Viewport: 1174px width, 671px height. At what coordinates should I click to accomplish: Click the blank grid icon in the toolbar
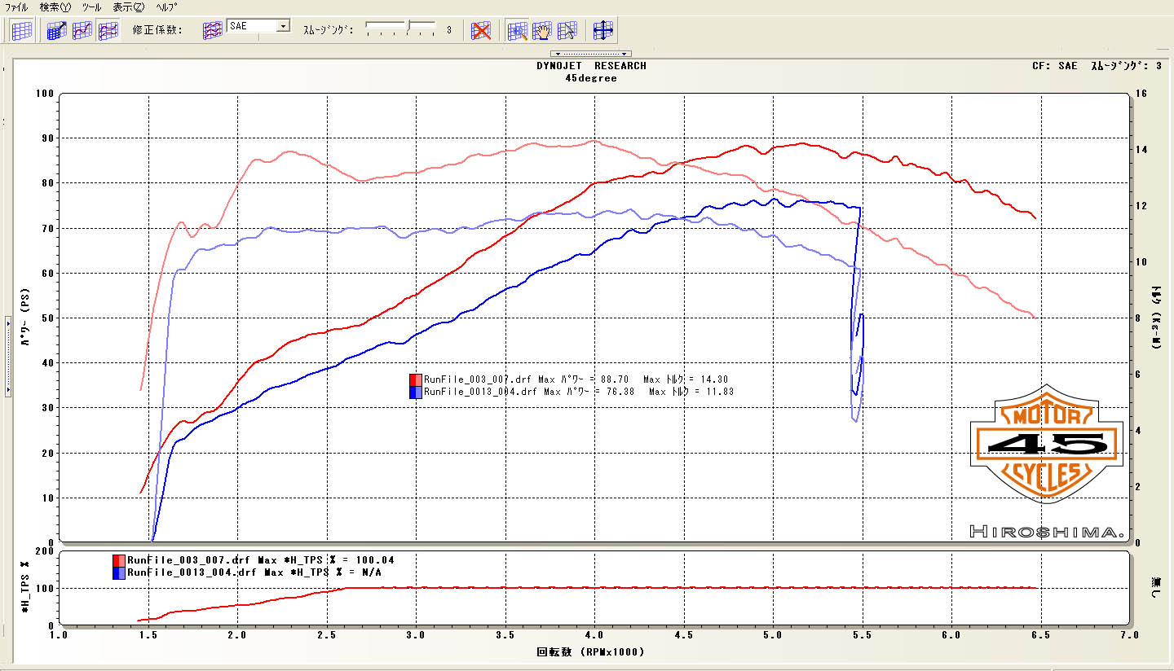point(22,31)
